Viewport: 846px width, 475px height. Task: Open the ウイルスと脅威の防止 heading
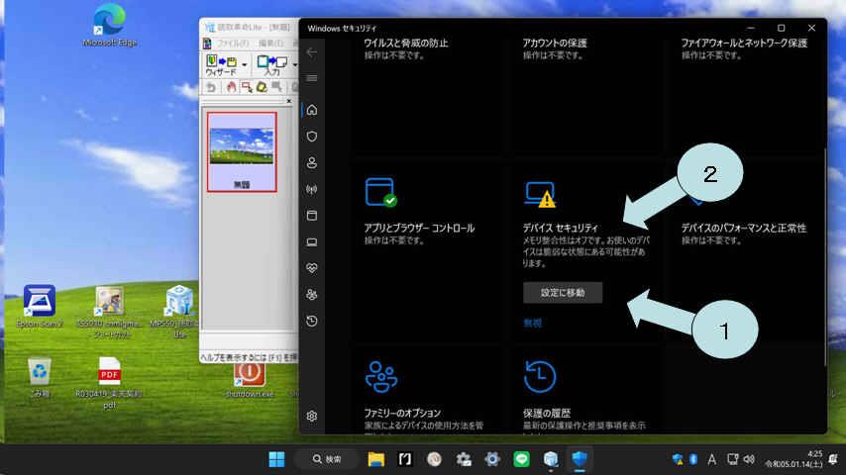click(406, 44)
